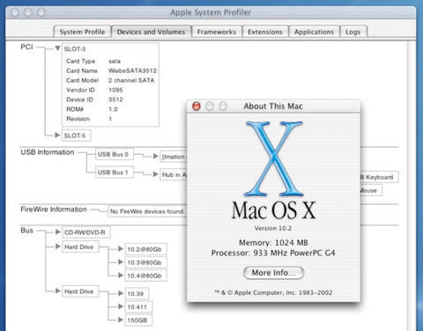
Task: Click the 10.39 volume box
Action: pyautogui.click(x=137, y=293)
